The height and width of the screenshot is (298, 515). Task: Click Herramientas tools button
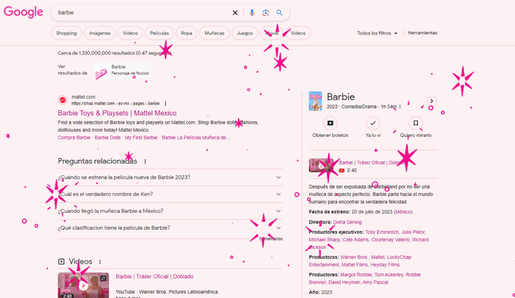click(x=422, y=33)
